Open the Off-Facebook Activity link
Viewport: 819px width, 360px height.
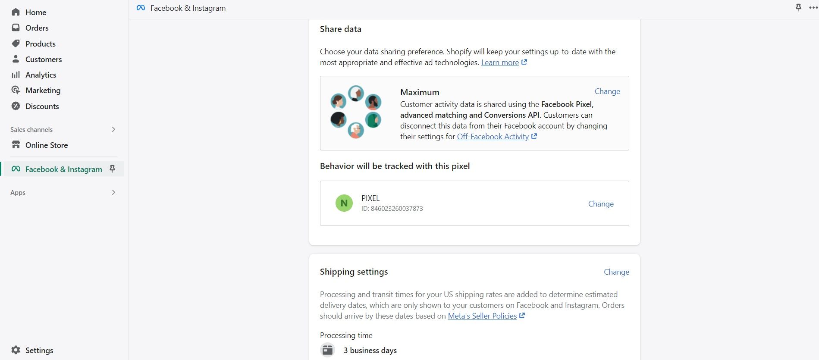point(493,137)
